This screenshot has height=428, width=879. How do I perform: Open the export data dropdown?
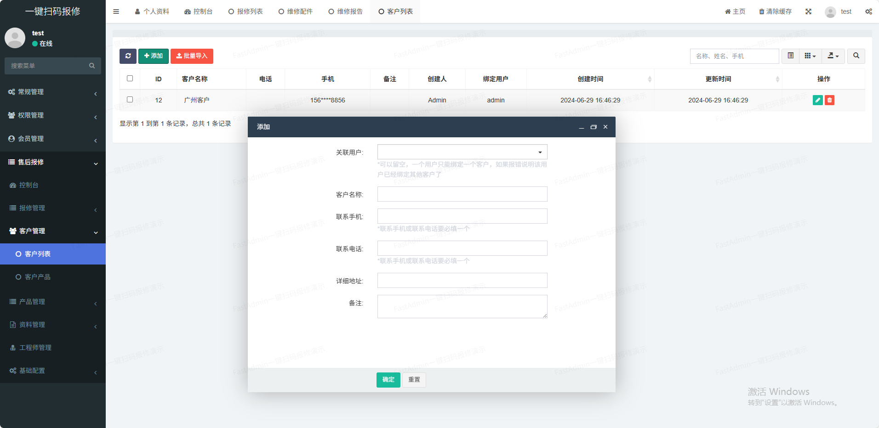tap(833, 56)
